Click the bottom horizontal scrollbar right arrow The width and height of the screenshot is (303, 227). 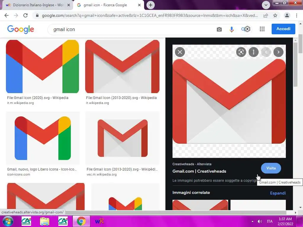(x=295, y=213)
